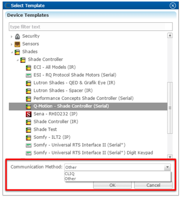This screenshot has height=199, width=182.
Task: Click the Sena RHIO232 red S icon
Action: (x=29, y=114)
